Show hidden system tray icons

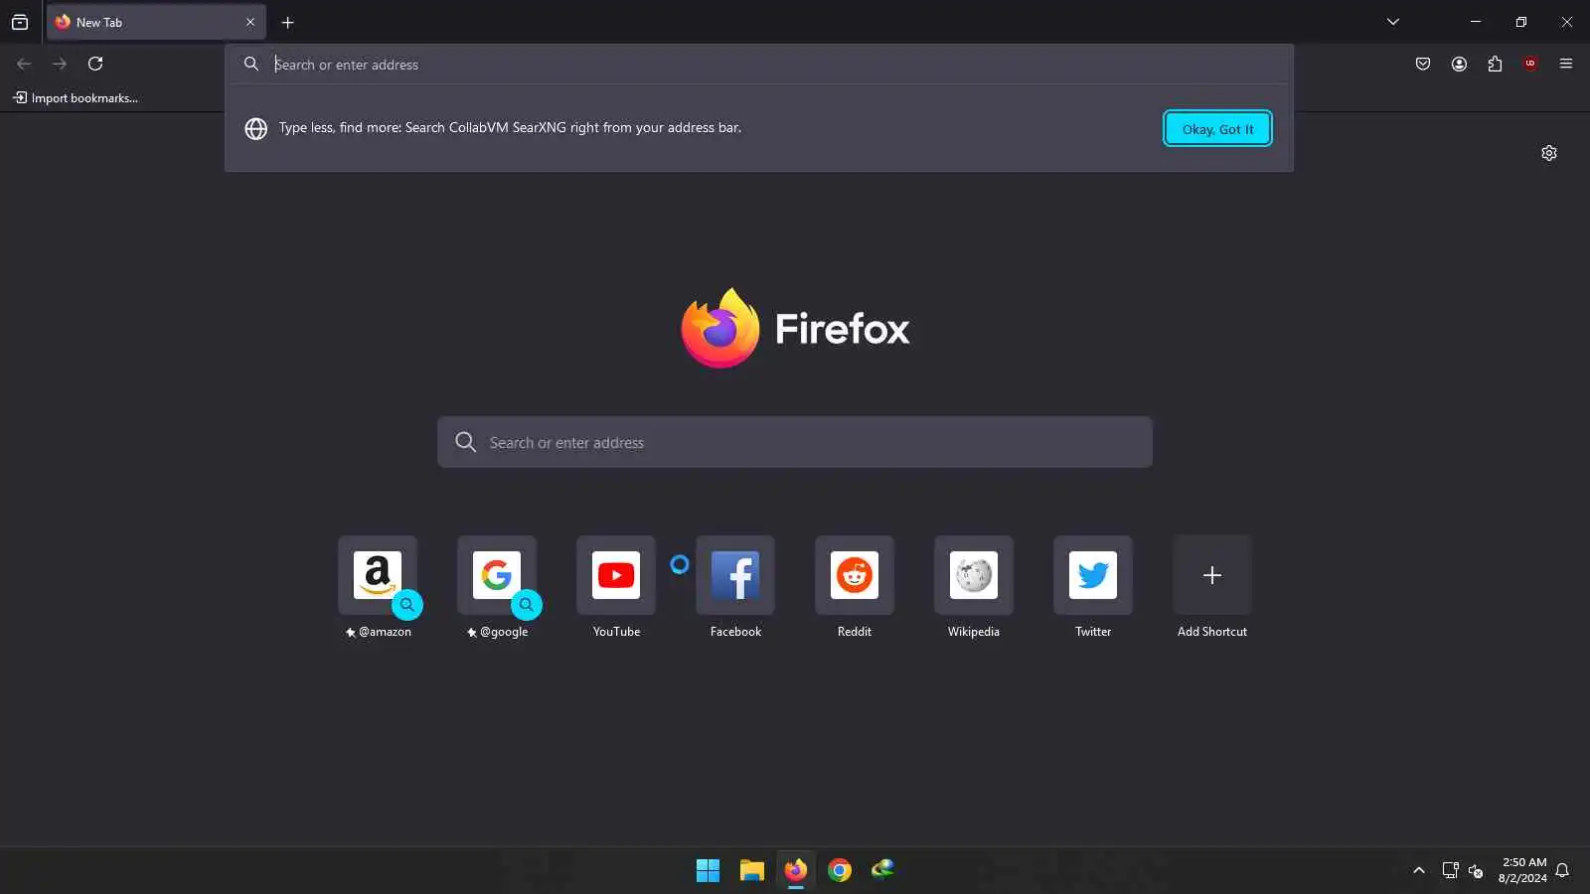pyautogui.click(x=1419, y=870)
